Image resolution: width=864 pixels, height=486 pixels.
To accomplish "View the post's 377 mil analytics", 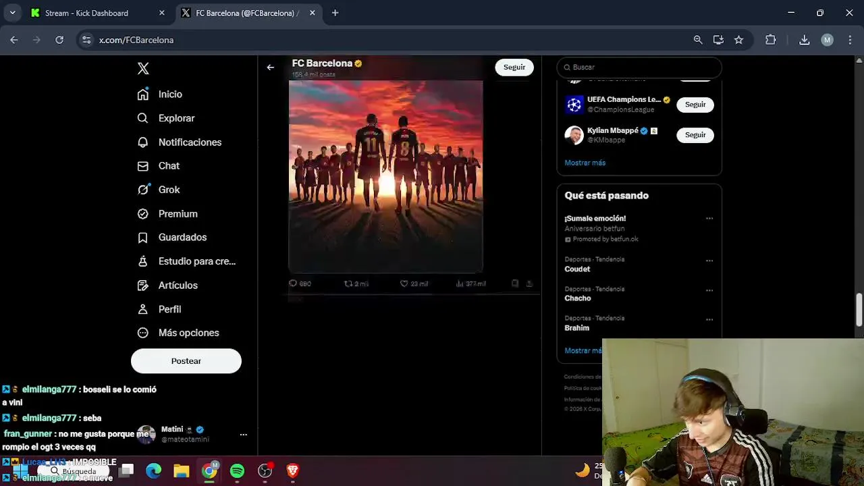I will pyautogui.click(x=470, y=284).
